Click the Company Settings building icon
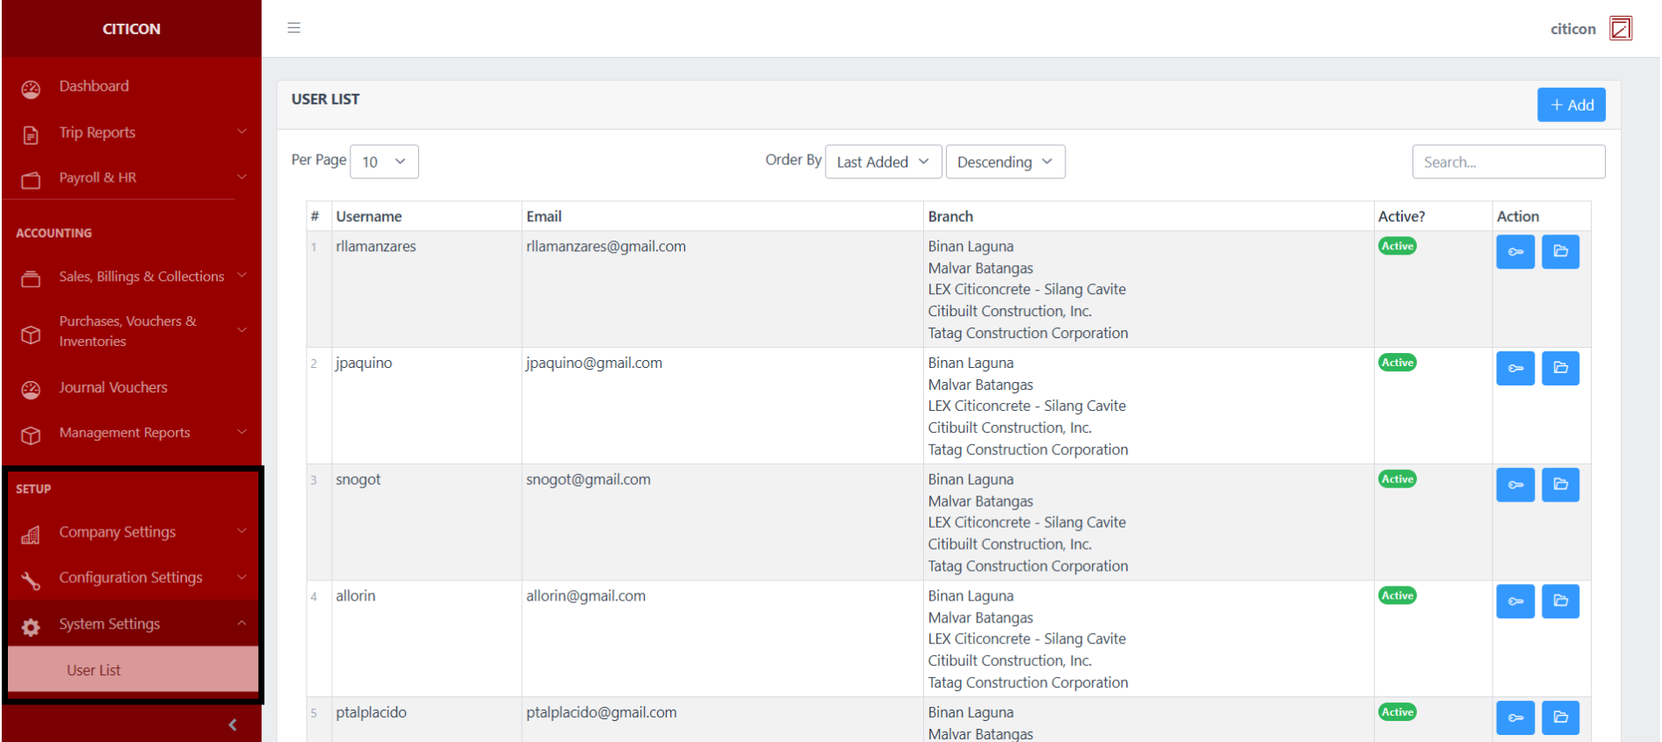Viewport: 1662px width, 742px height. click(x=31, y=535)
